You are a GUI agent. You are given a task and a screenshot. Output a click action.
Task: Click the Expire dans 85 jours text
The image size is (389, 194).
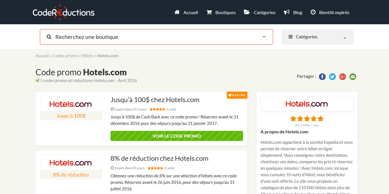[130, 168]
